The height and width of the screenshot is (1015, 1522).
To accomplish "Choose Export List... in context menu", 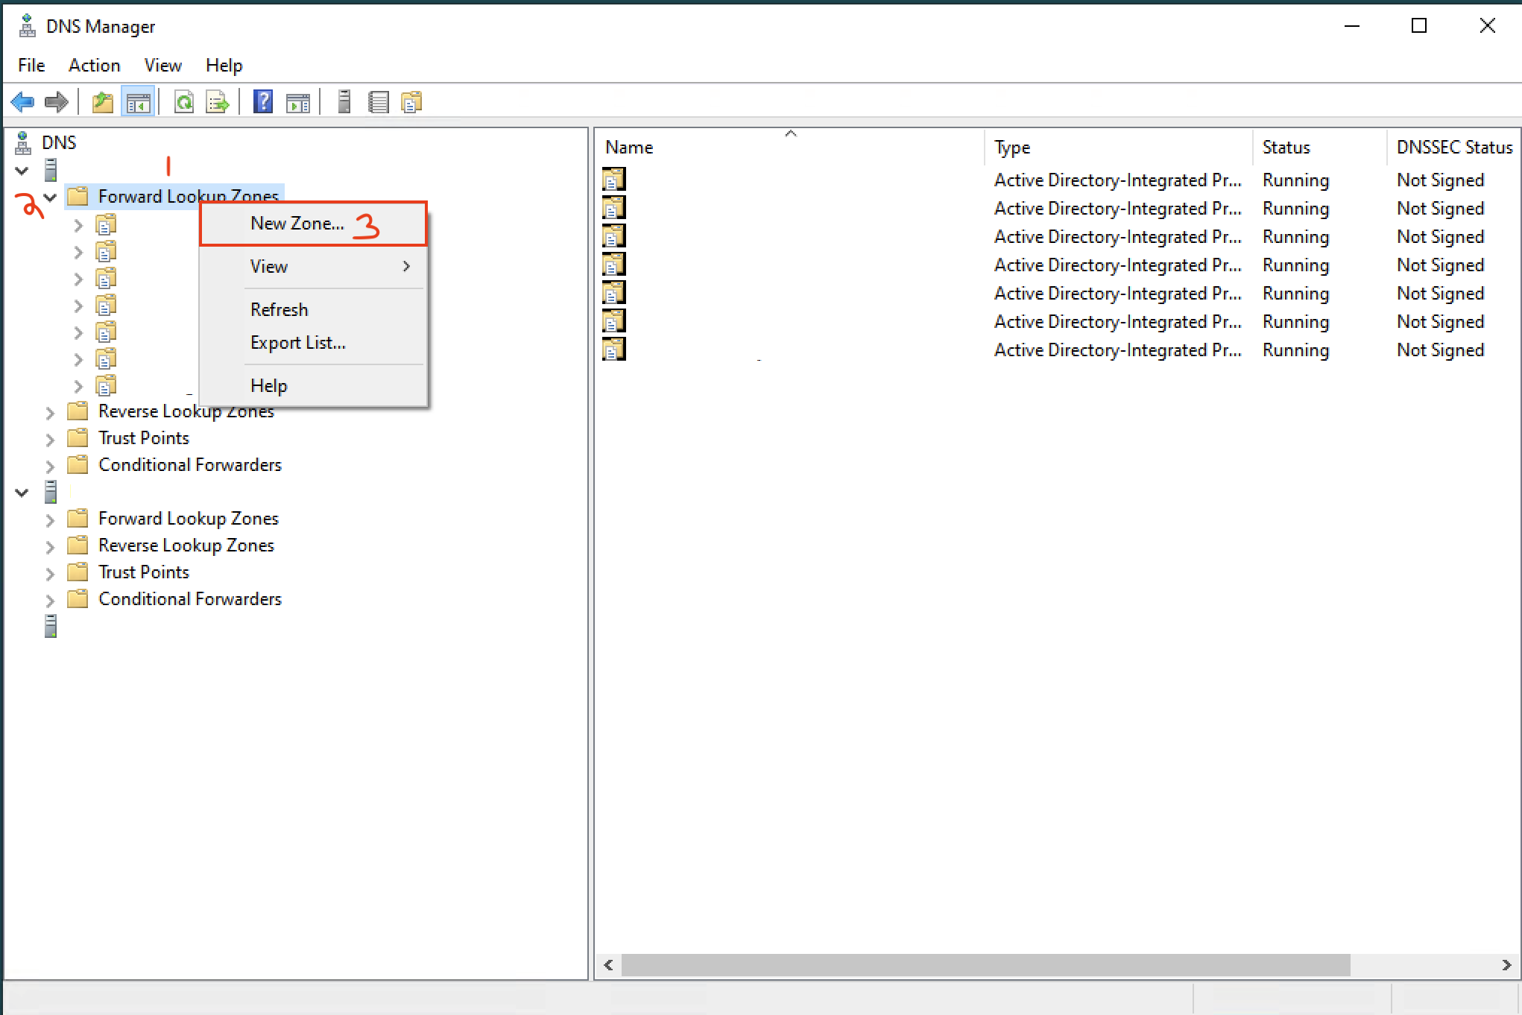I will [313, 343].
